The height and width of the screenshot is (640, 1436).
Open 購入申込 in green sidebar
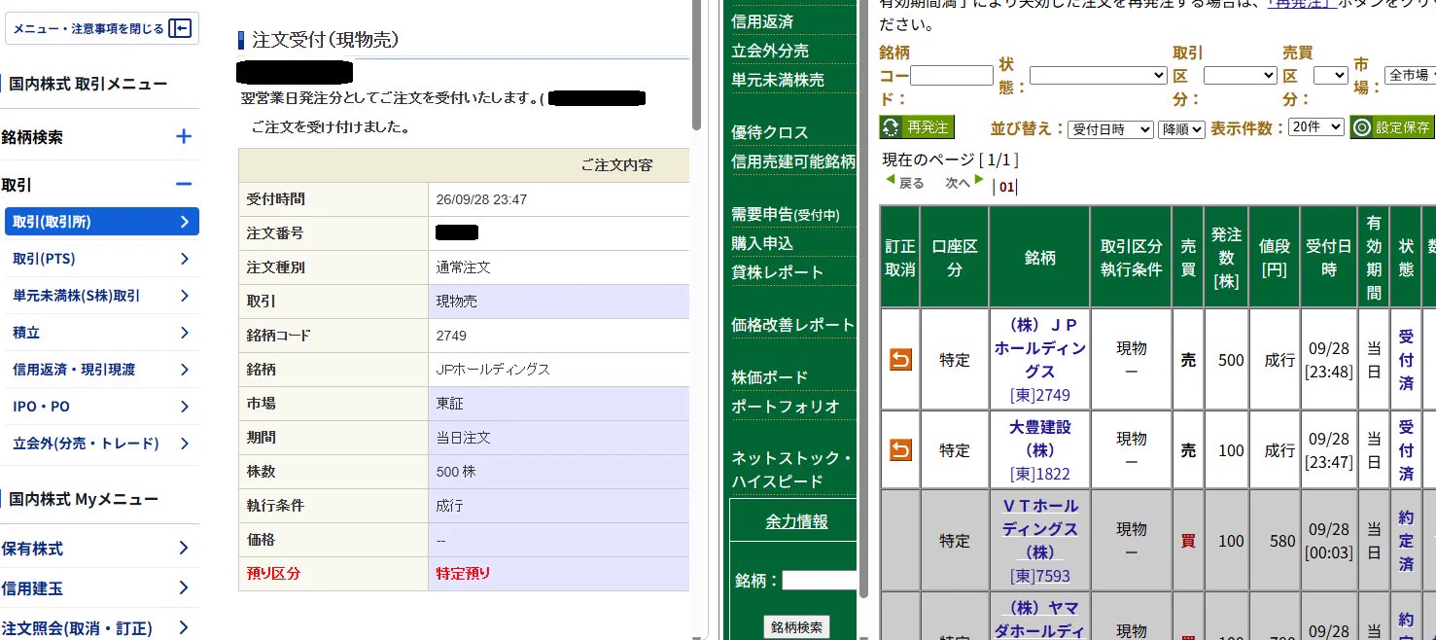point(762,243)
